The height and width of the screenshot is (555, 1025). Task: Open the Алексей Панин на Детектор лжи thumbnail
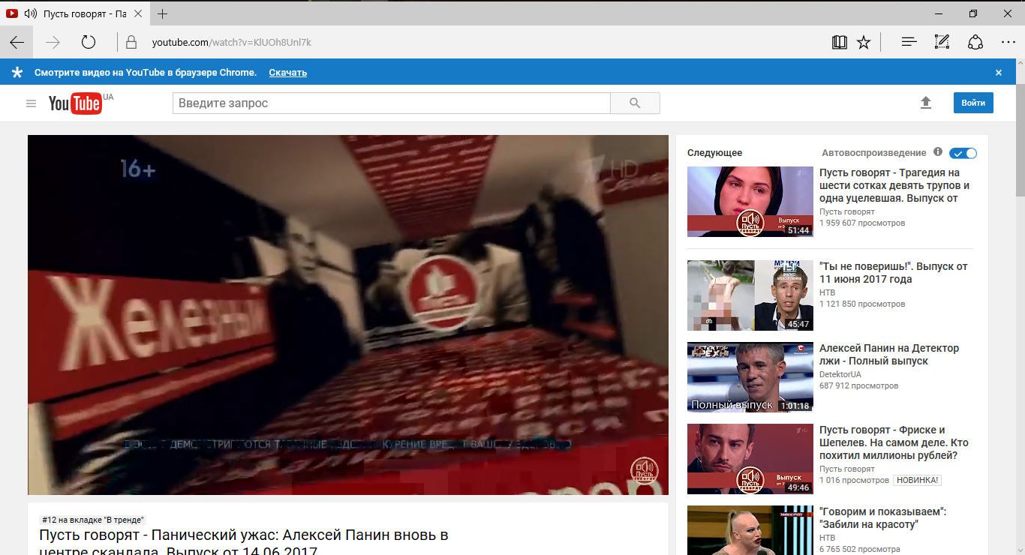click(750, 377)
